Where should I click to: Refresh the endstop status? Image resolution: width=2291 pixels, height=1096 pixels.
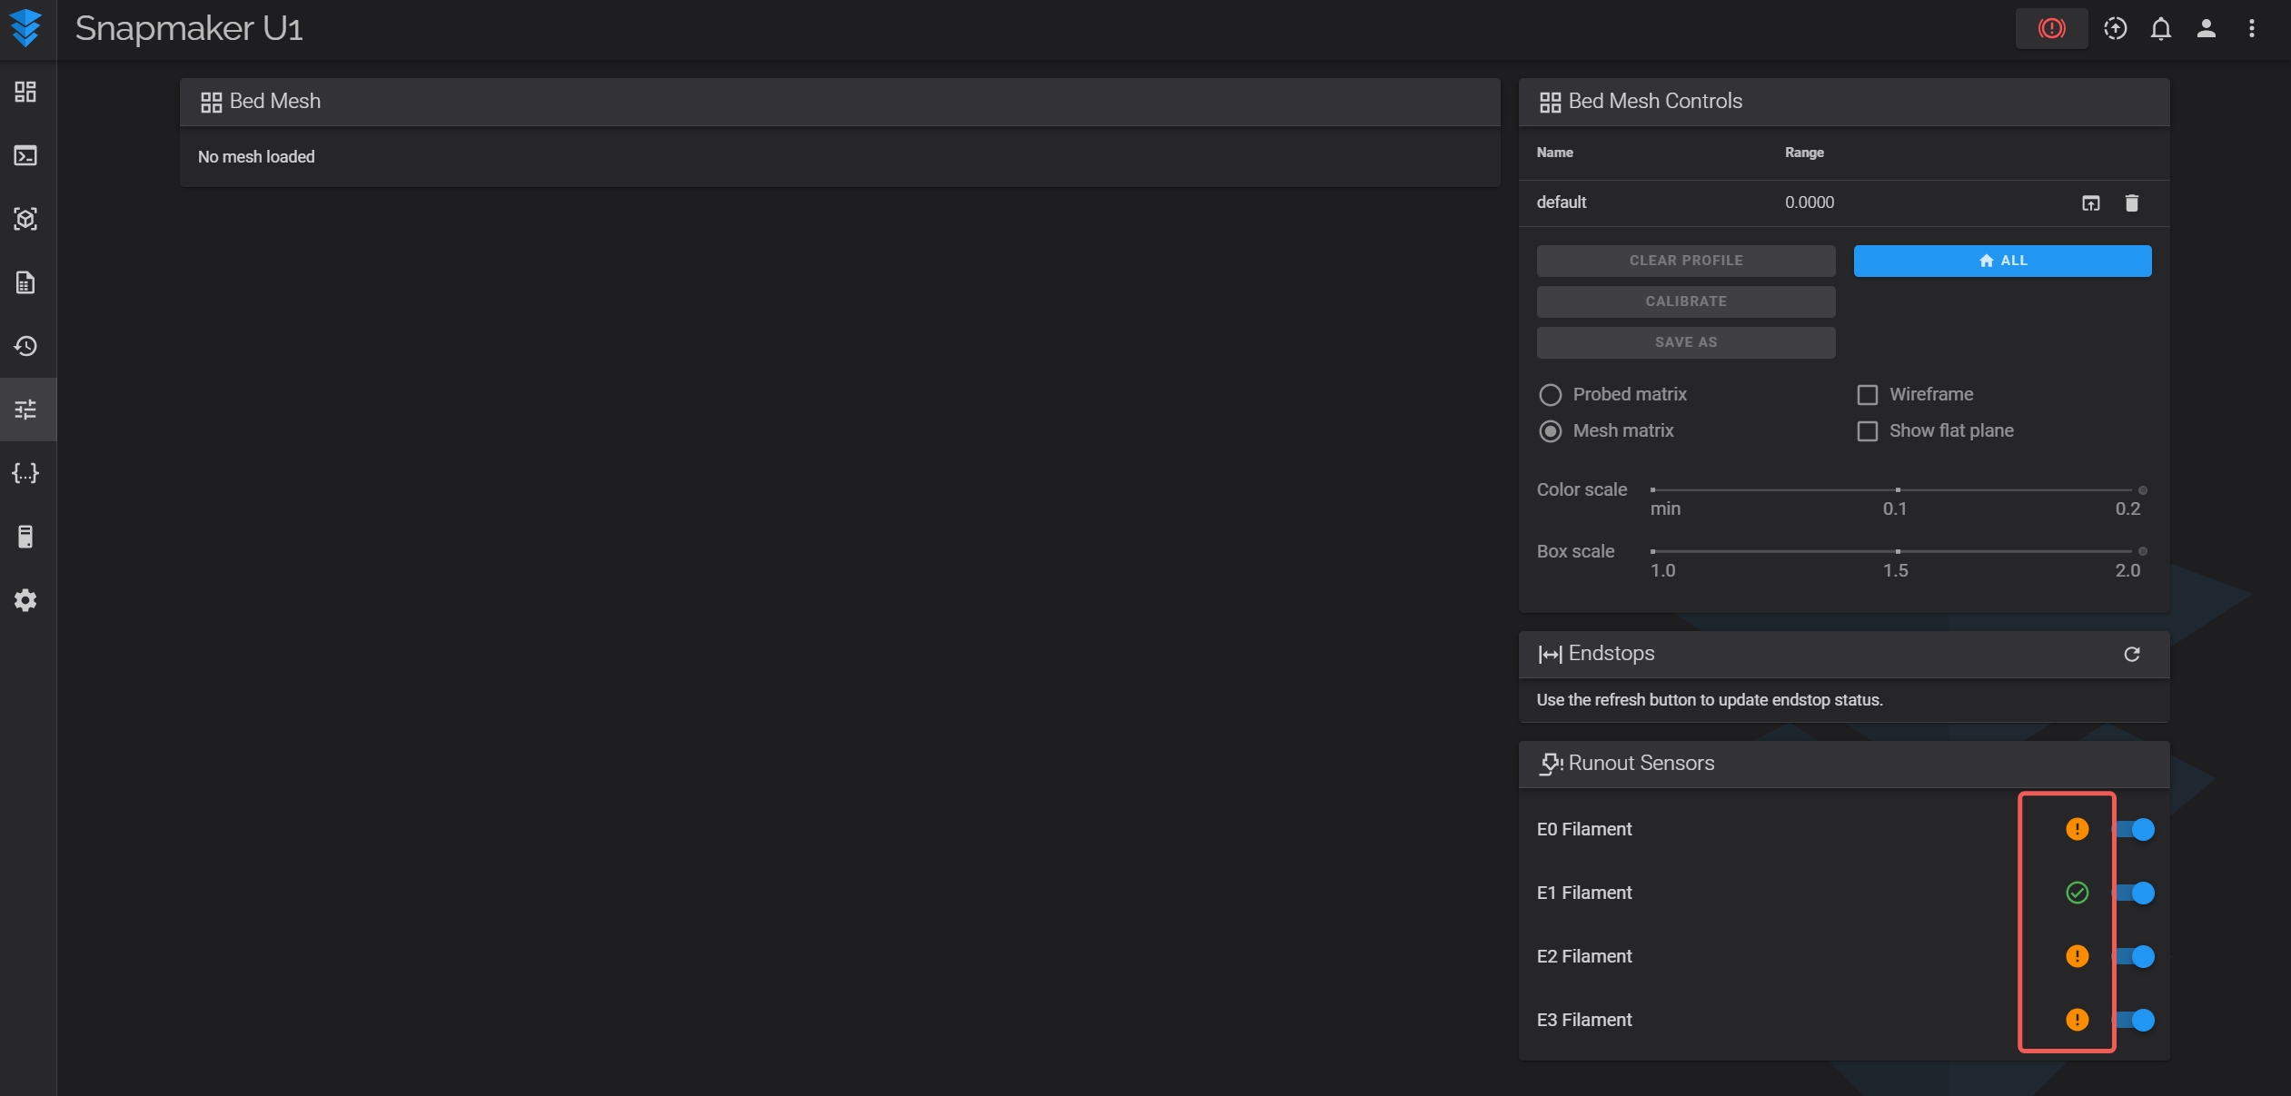(2131, 654)
